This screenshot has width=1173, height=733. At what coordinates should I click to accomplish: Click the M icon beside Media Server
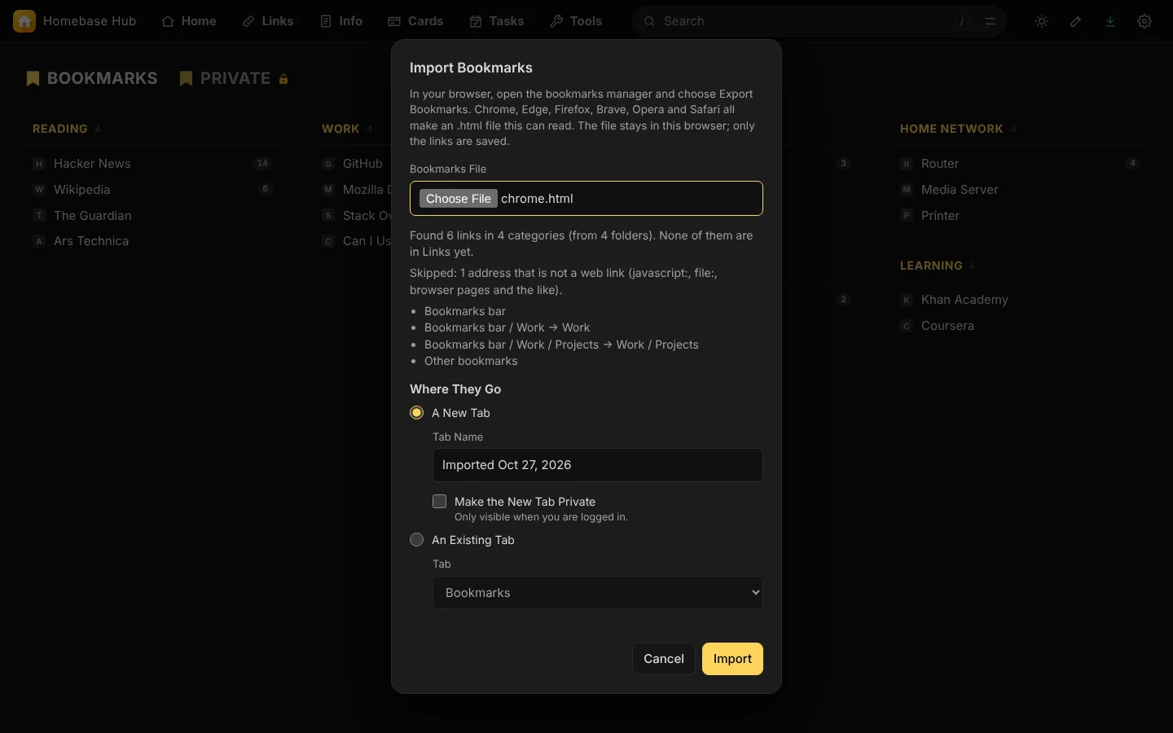[x=907, y=190]
